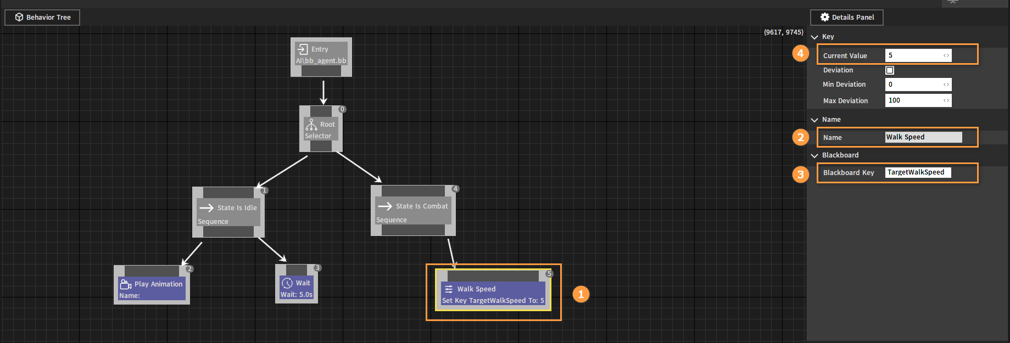Image resolution: width=1010 pixels, height=343 pixels.
Task: Enable the Deviation checkbox
Action: (x=890, y=70)
